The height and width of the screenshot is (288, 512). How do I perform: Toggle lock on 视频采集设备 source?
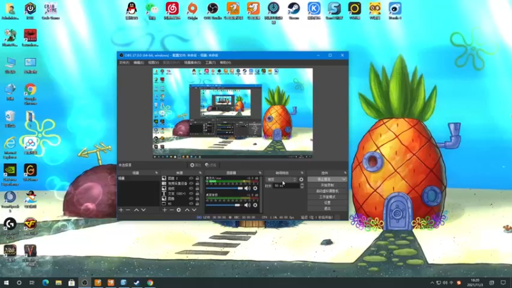197,184
